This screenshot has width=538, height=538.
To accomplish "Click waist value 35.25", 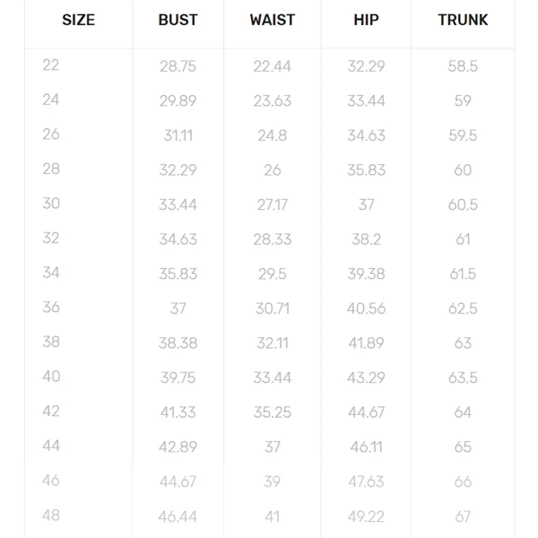I will [x=272, y=412].
